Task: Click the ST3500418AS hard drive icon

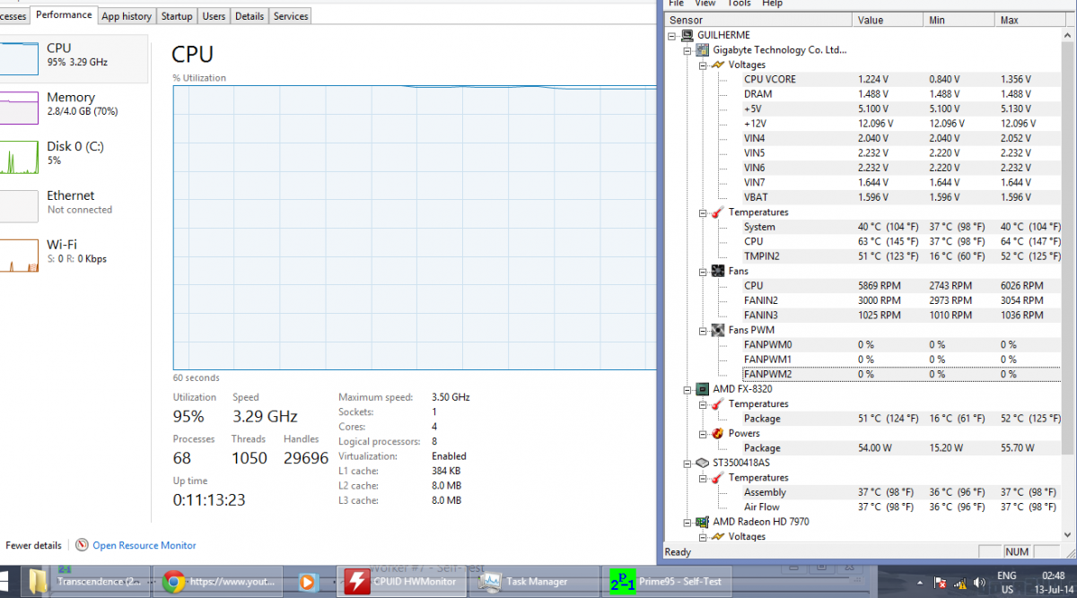Action: 703,463
